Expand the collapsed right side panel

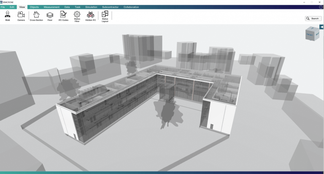click(321, 27)
